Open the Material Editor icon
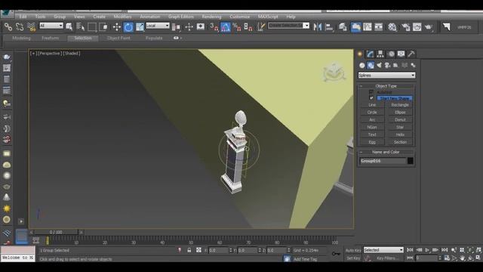Viewport: 483px width, 272px height. click(392, 27)
